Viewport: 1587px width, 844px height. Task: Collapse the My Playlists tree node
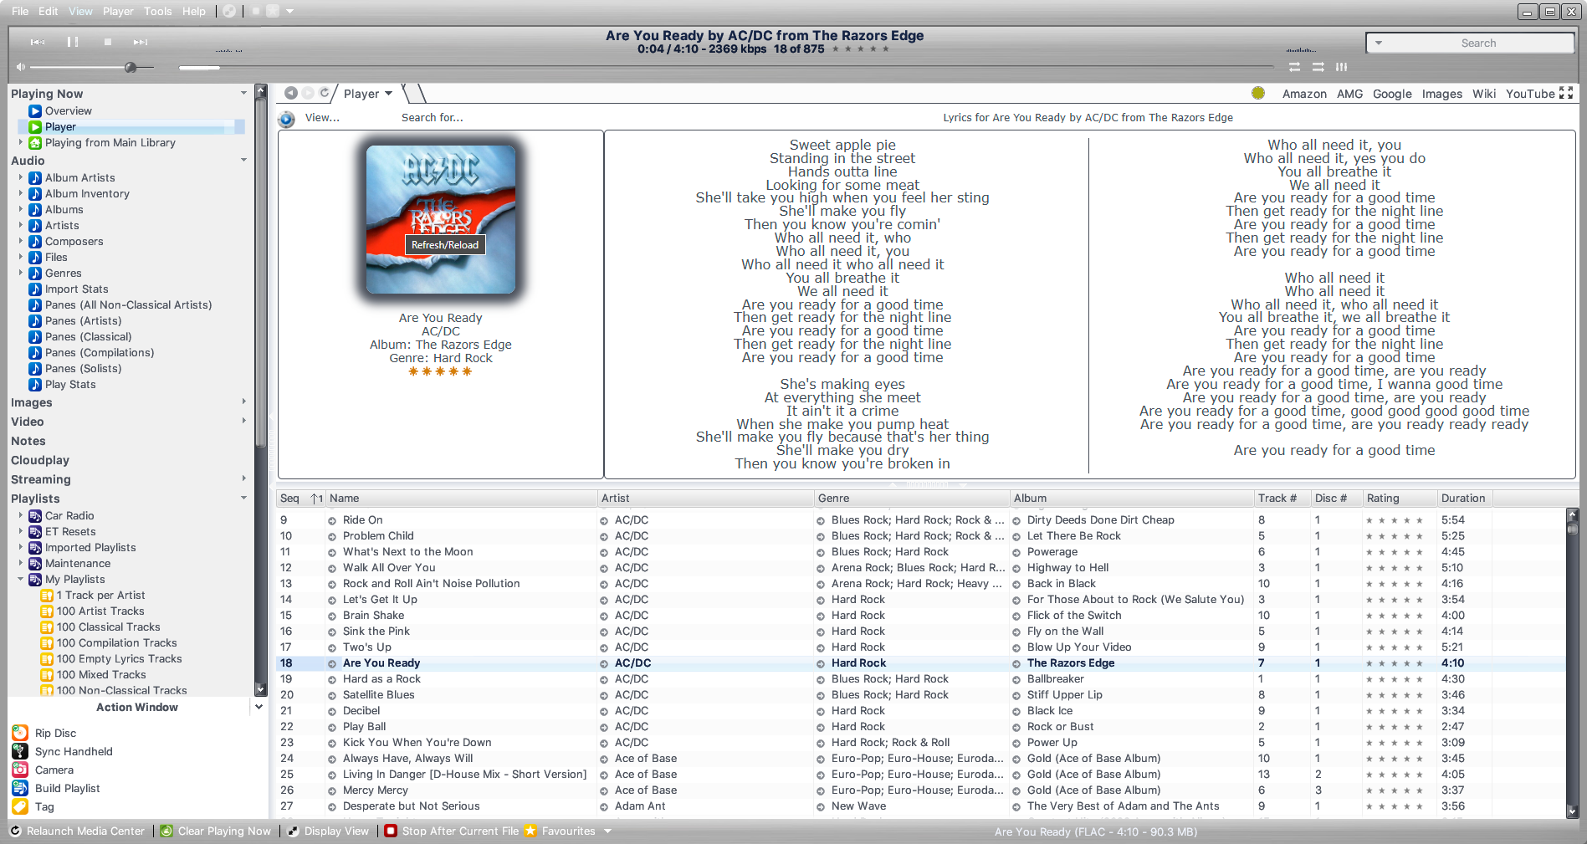pyautogui.click(x=21, y=579)
